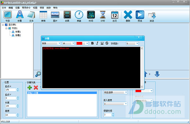Open the font size 16 dropdown
Screen dimensions: 190x124
click(68, 43)
